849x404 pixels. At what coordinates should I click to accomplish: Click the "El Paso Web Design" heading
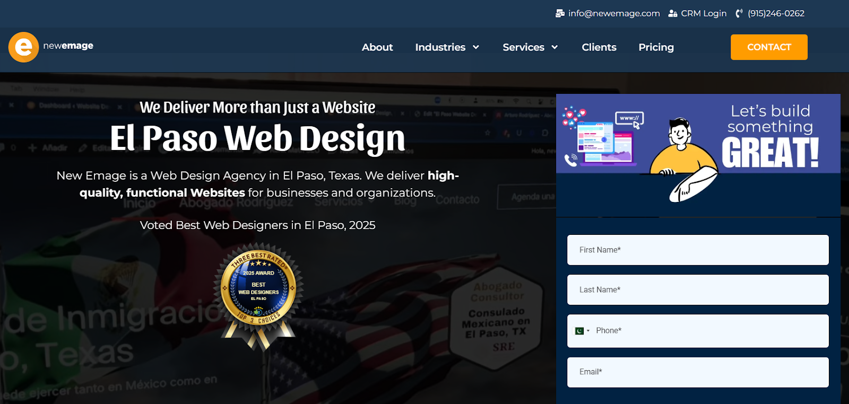pyautogui.click(x=257, y=138)
